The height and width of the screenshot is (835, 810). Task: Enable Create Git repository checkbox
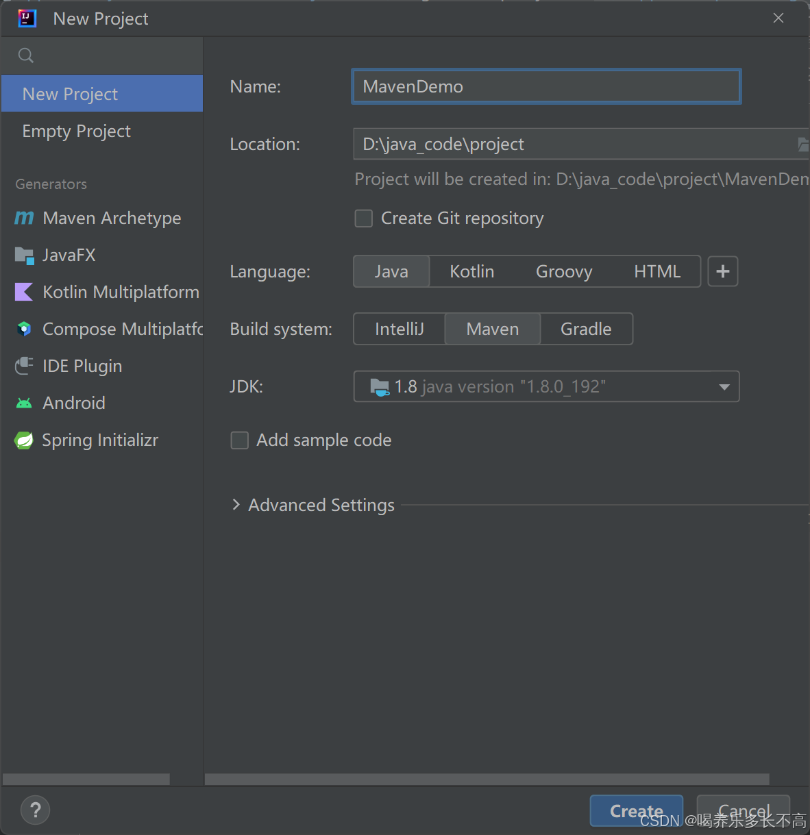coord(364,219)
